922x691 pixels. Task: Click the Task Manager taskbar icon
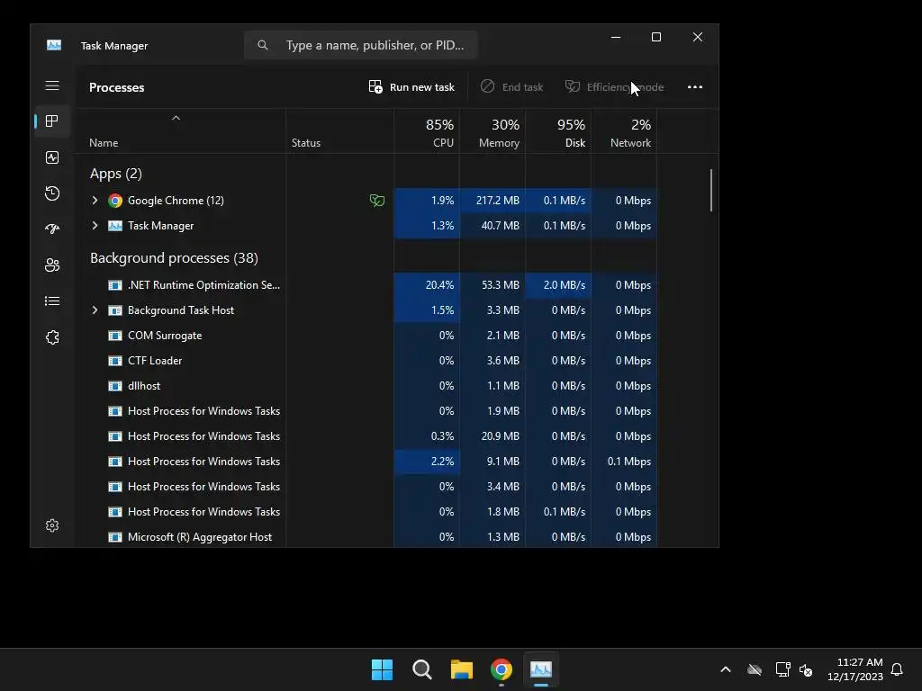pos(541,669)
